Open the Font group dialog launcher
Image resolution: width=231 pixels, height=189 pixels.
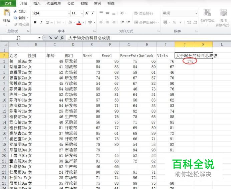click(94, 31)
